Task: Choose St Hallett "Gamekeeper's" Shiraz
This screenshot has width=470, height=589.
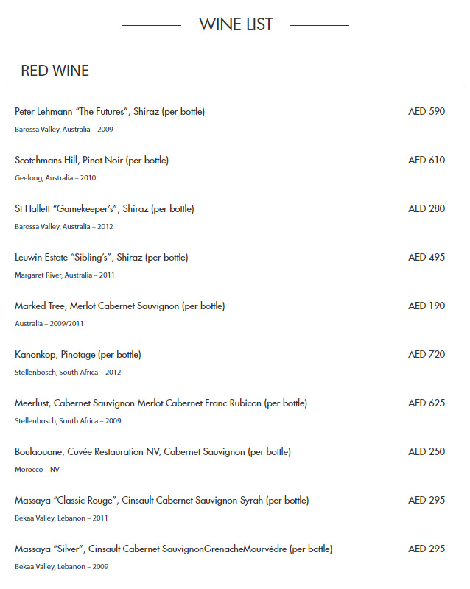Action: coord(105,209)
